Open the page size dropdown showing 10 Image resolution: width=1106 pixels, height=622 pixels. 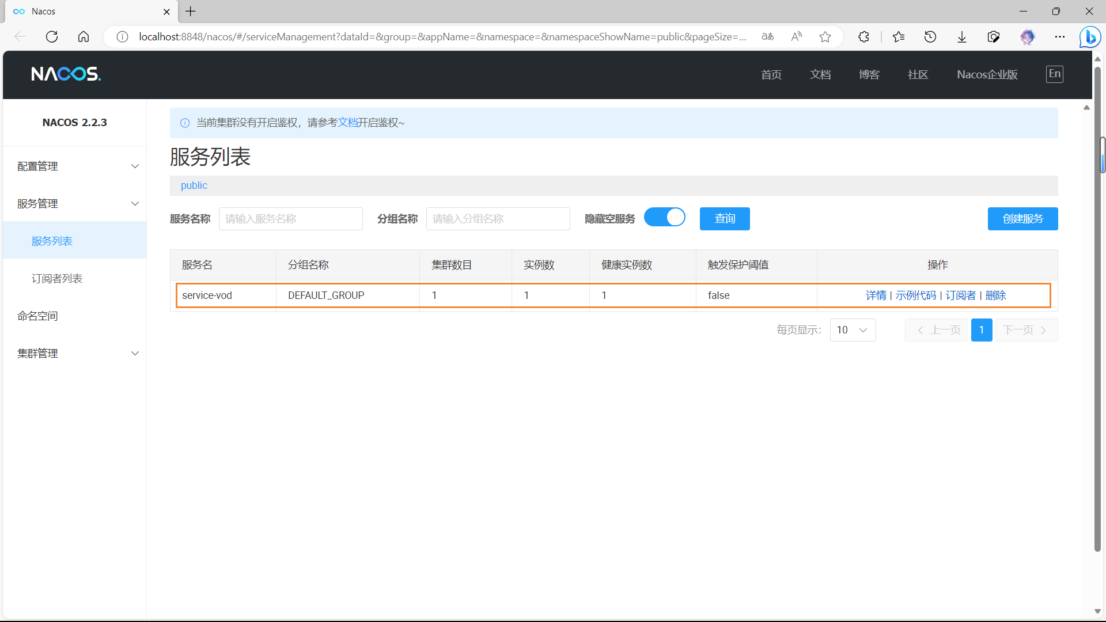click(x=853, y=330)
